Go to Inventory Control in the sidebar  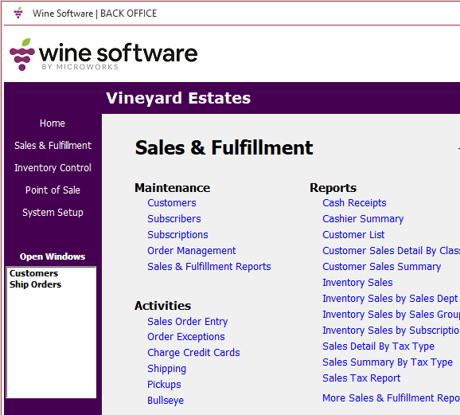click(53, 168)
